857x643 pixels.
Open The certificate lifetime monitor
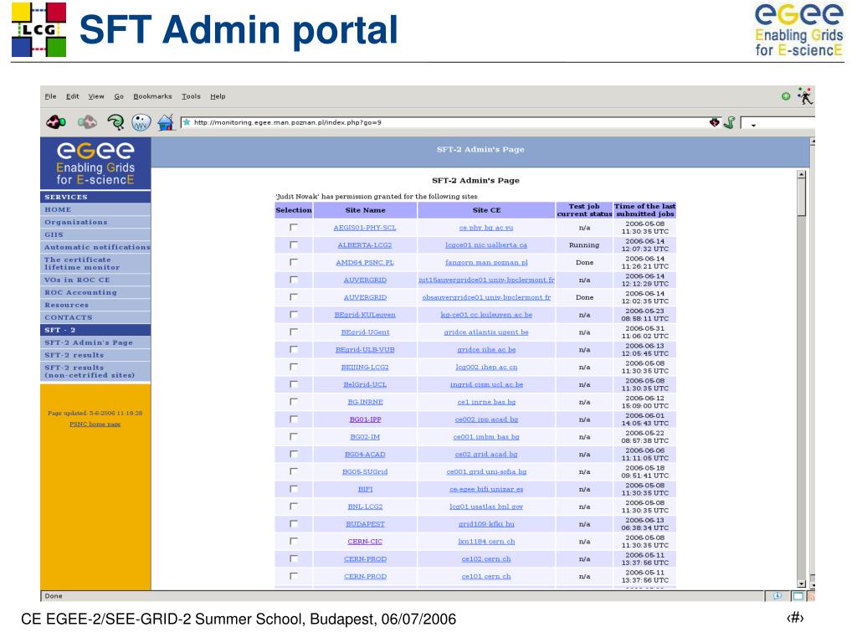click(82, 264)
